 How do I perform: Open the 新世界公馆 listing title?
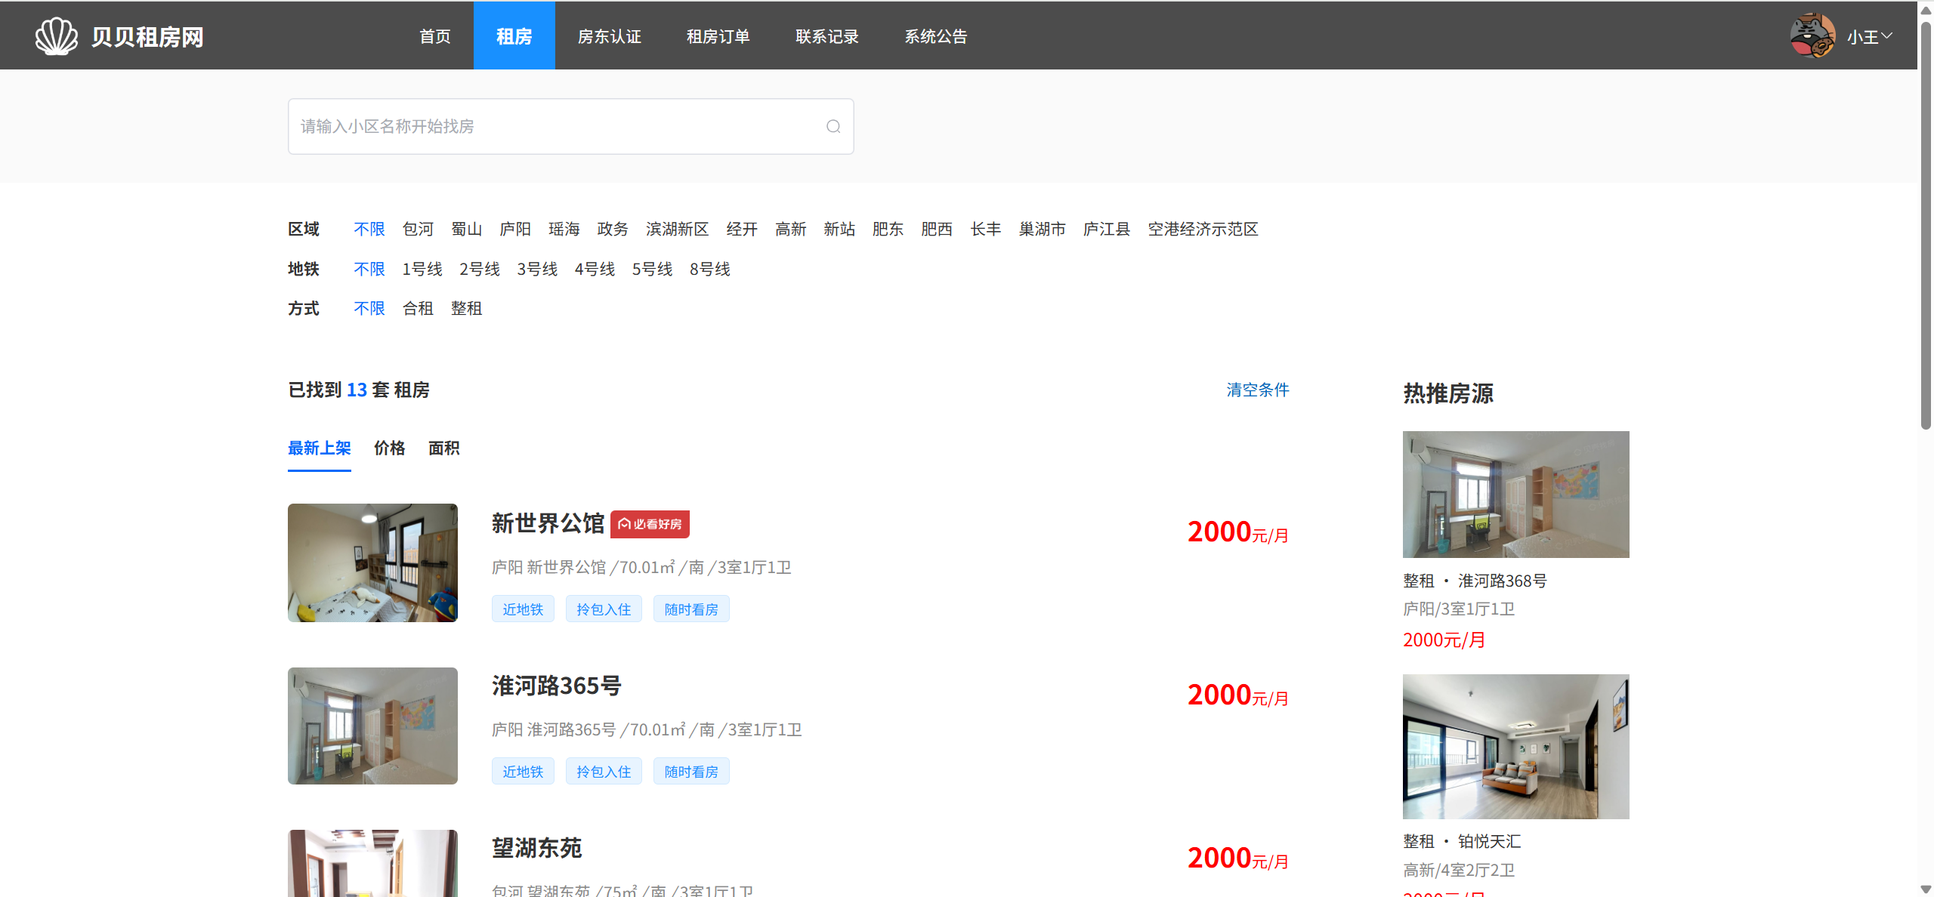click(x=548, y=523)
